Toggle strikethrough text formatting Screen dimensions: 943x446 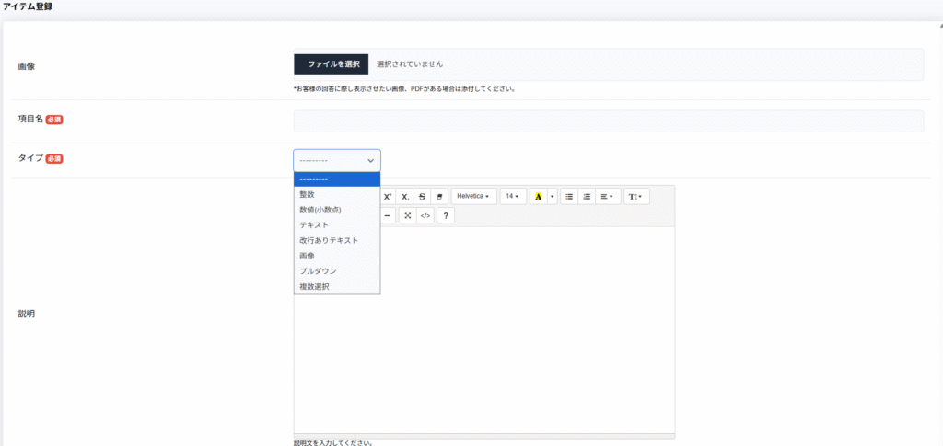tap(422, 197)
